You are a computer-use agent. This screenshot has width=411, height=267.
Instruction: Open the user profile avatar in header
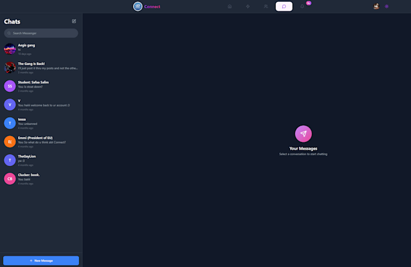pos(377,6)
